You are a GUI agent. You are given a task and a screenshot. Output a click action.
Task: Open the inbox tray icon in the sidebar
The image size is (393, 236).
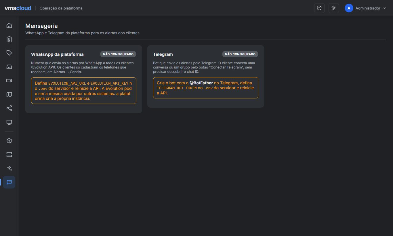pyautogui.click(x=9, y=67)
